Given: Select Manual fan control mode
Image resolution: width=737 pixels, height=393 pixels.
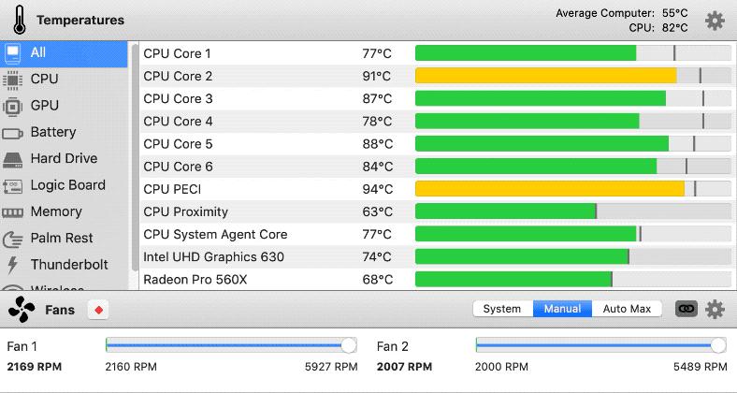Looking at the screenshot, I should tap(562, 309).
